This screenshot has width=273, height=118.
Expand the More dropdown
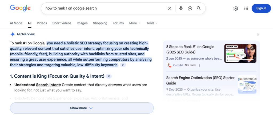point(135,23)
